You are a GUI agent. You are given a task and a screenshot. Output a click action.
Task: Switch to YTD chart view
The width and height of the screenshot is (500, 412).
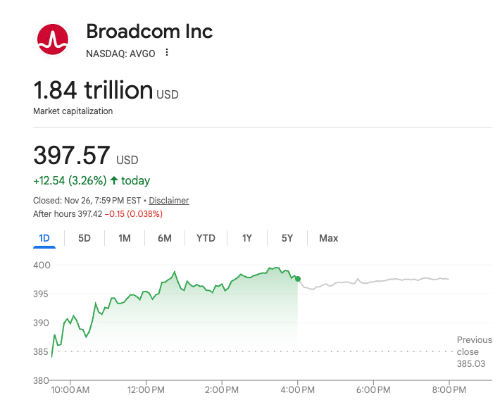pyautogui.click(x=206, y=238)
